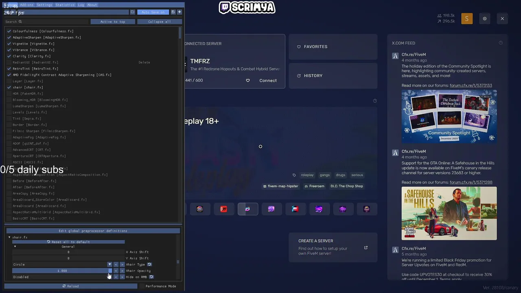Screen dimensions: 521x293
Task: Open external link icon in Create a Server
Action: [x=366, y=248]
